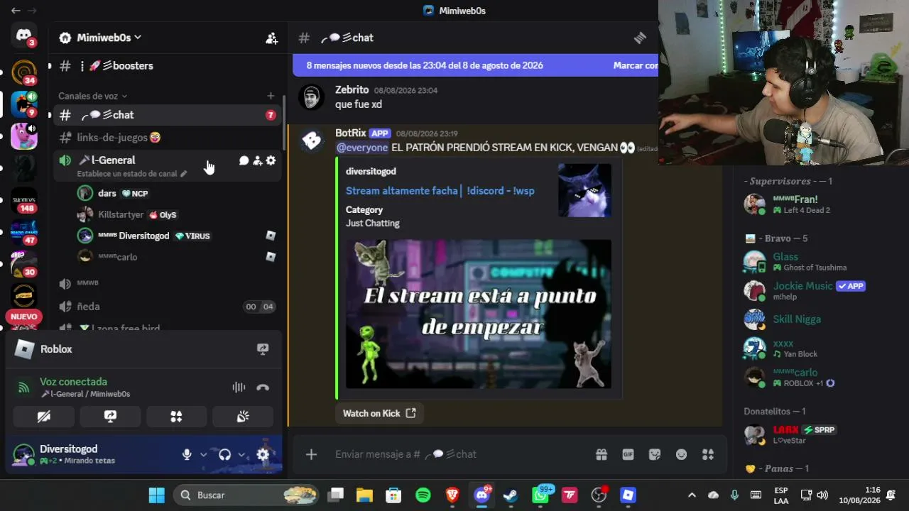Click Watch on Kick button
This screenshot has height=511, width=909.
(x=379, y=413)
